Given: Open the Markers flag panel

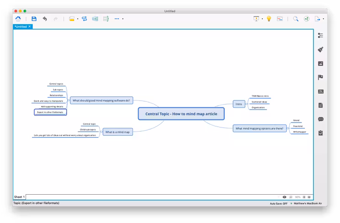Looking at the screenshot, I should (x=320, y=77).
